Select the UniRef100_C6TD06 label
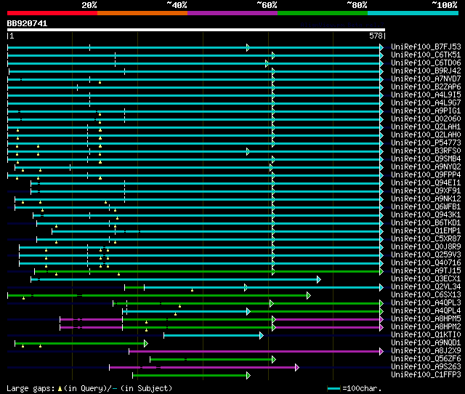The width and height of the screenshot is (465, 394). [x=426, y=63]
